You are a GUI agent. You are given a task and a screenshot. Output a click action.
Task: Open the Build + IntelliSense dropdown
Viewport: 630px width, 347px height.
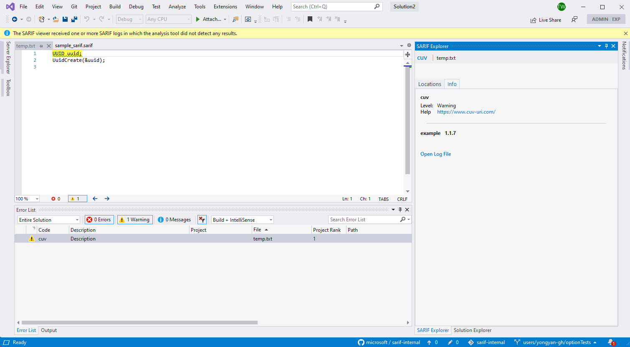242,219
